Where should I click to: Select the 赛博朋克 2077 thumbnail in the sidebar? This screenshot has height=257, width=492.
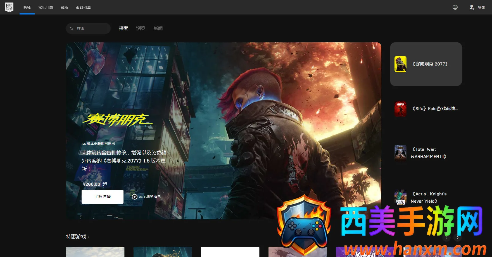400,64
